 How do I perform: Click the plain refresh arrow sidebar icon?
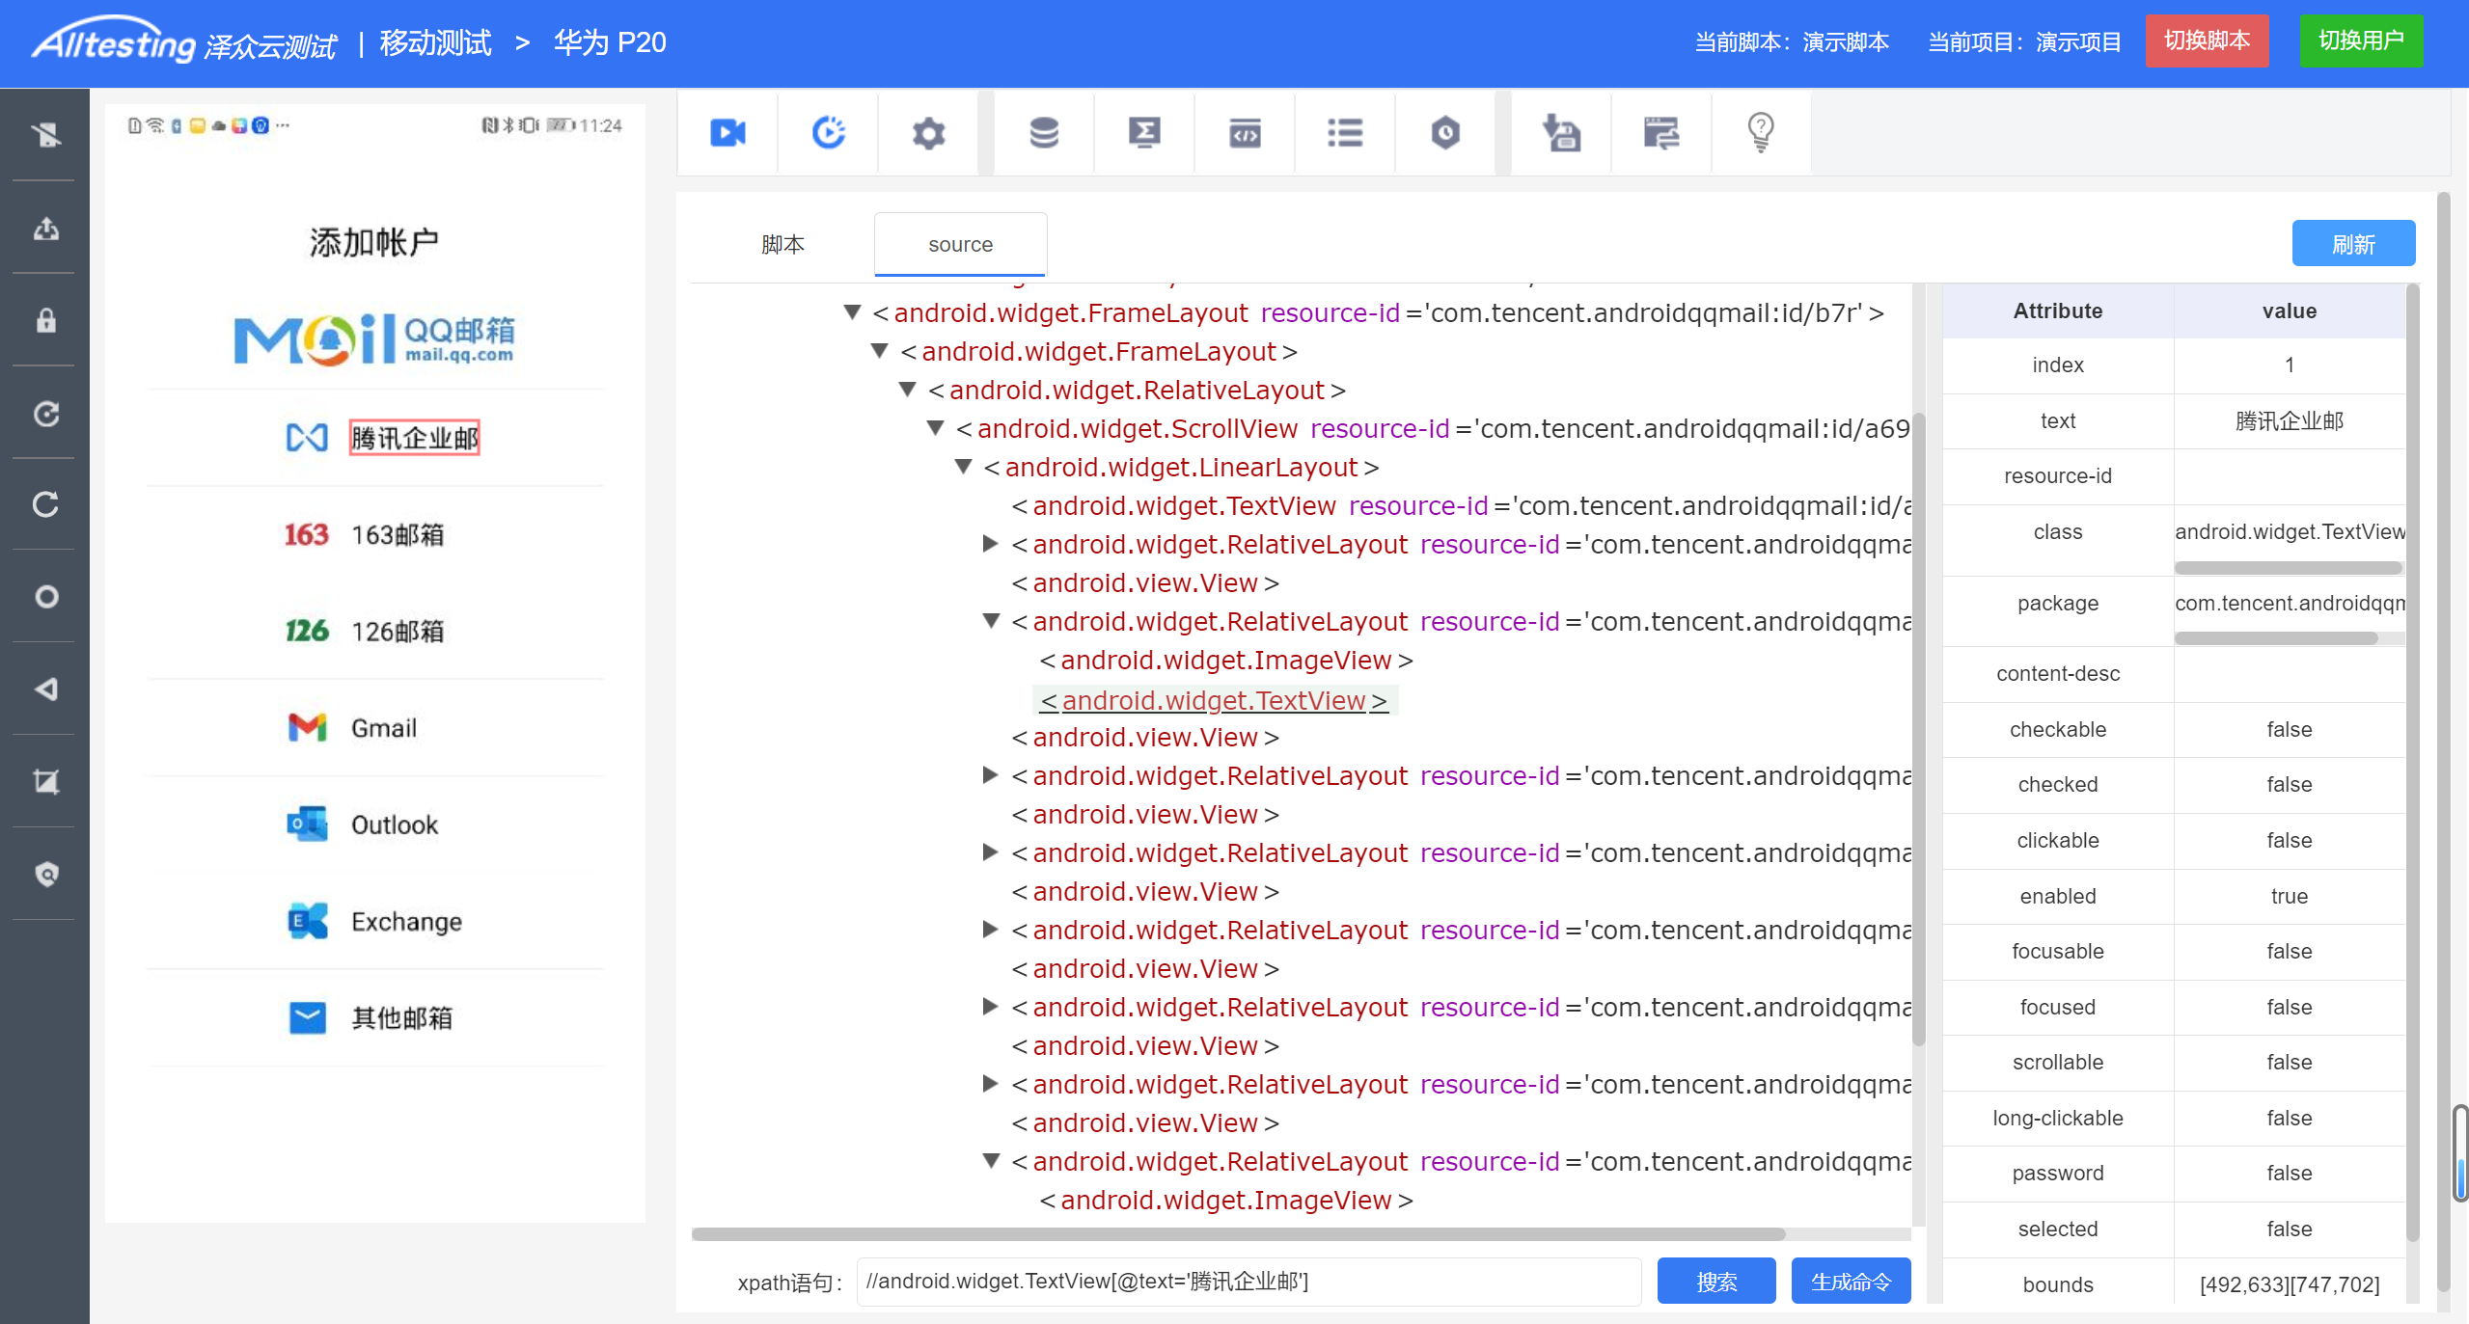click(45, 504)
